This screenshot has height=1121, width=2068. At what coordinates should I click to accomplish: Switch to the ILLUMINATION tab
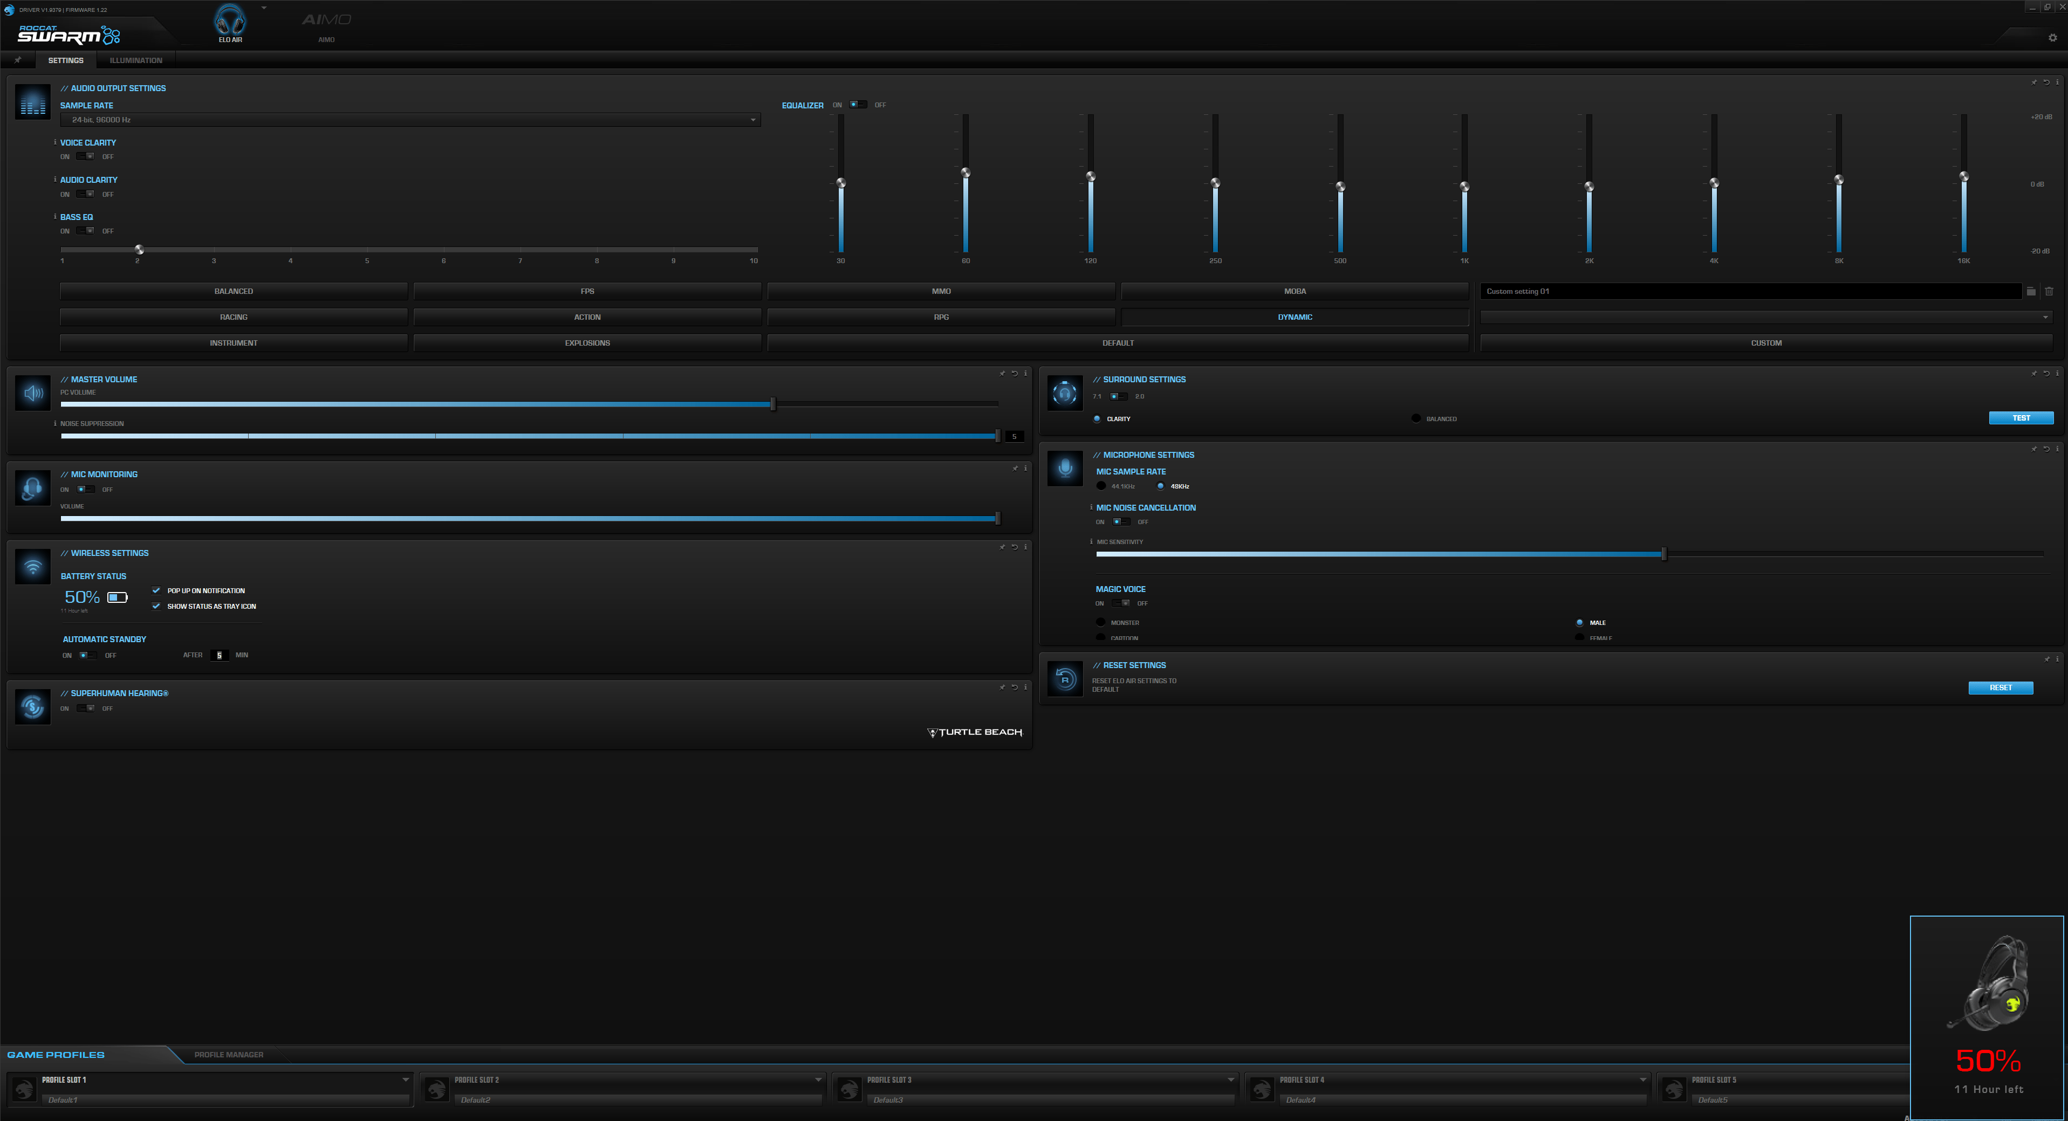136,60
